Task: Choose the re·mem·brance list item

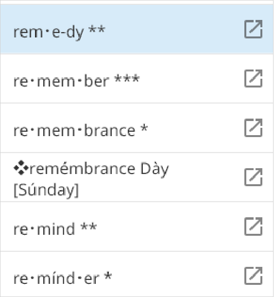Action: tap(137, 128)
